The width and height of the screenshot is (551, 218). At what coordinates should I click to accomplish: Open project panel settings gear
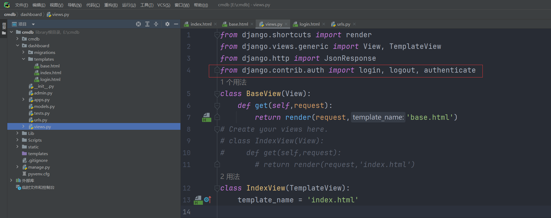167,24
